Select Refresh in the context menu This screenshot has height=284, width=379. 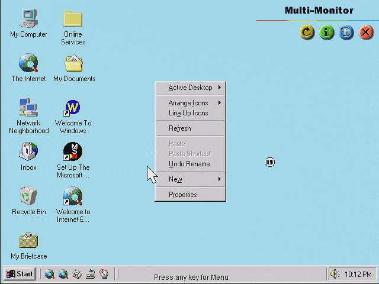coord(190,128)
